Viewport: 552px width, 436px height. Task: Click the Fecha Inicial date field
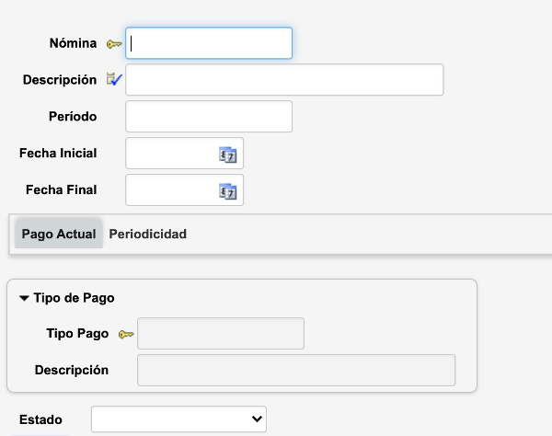(171, 154)
